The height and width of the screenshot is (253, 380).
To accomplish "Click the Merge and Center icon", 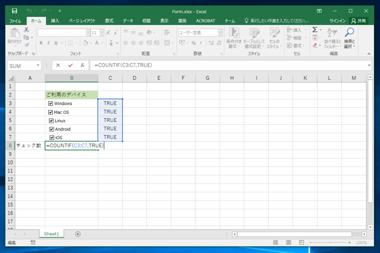I will [x=167, y=43].
